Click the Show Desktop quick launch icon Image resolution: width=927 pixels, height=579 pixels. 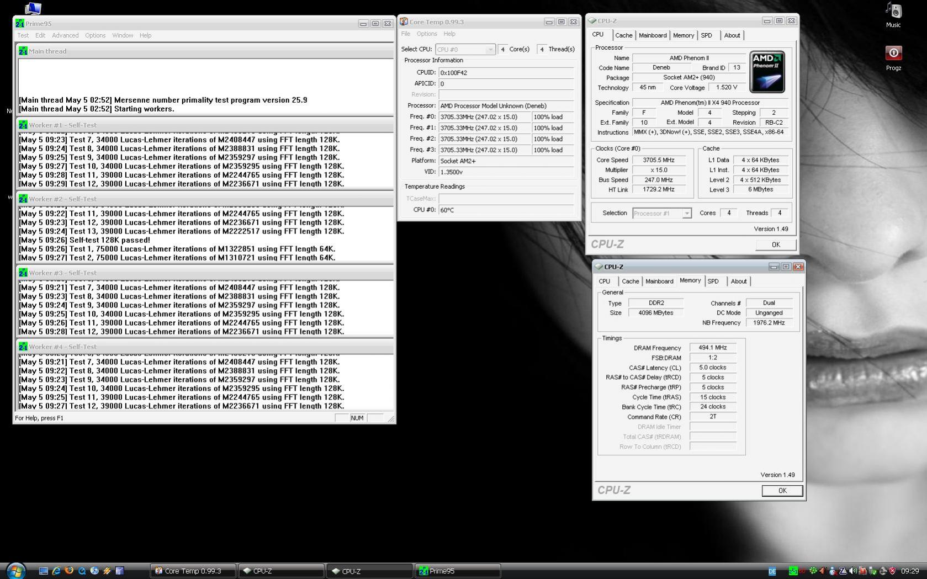43,571
